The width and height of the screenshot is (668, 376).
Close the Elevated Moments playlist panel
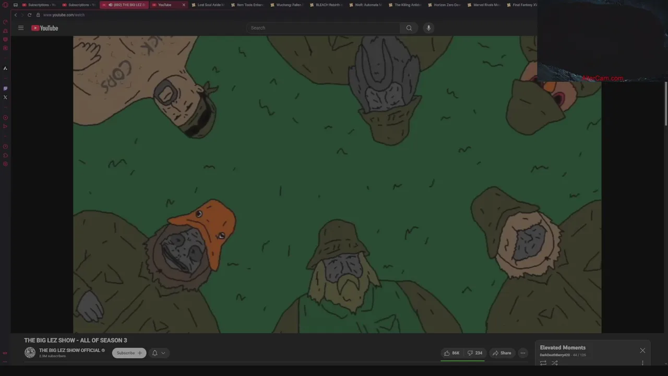(642, 350)
